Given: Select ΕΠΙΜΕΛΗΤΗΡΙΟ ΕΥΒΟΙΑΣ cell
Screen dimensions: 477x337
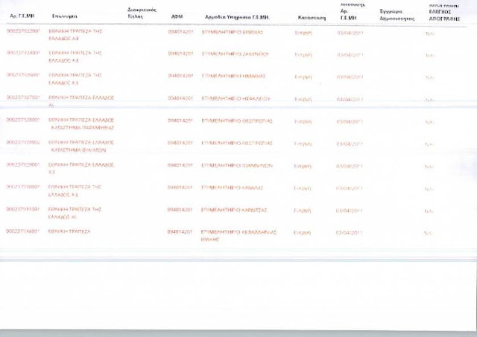Looking at the screenshot, I should [x=232, y=32].
